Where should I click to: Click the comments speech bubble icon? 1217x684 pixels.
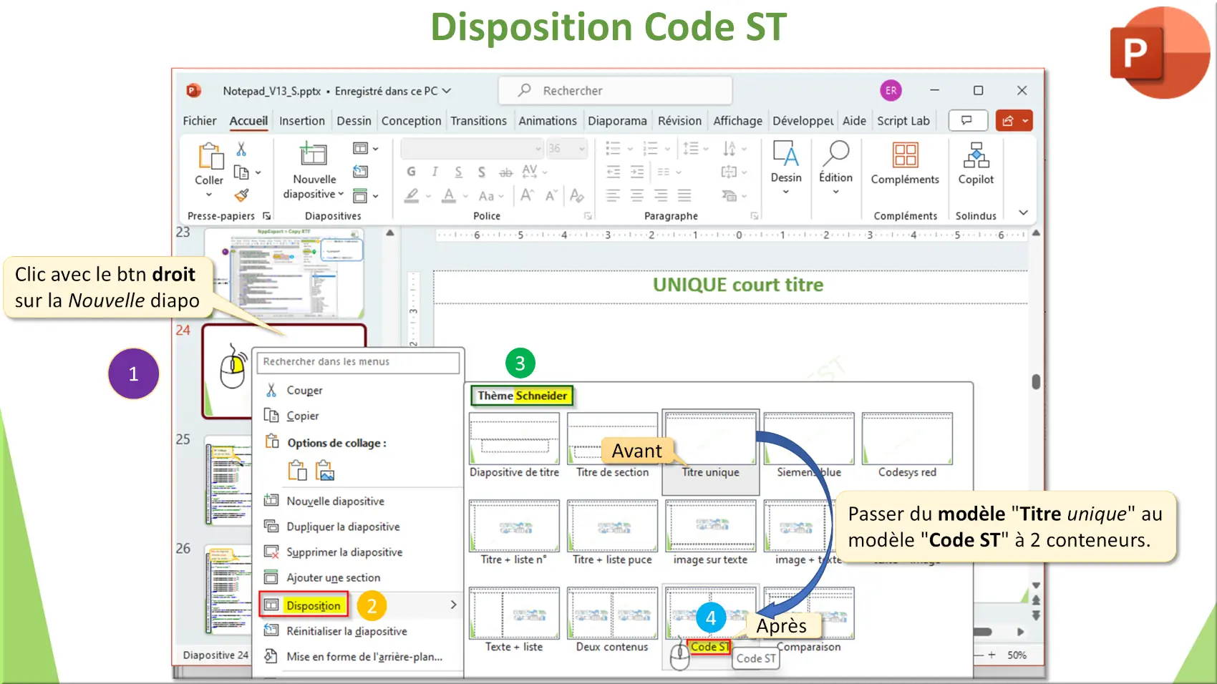click(x=968, y=120)
